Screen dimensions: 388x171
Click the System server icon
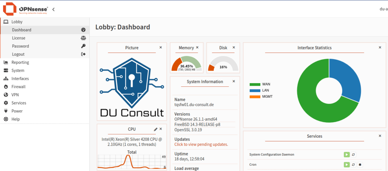(x=6, y=71)
